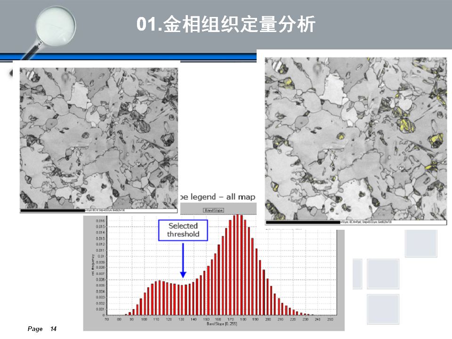Click the Band Slope [0..255] axis label
This screenshot has height=339, width=452.
tap(220, 324)
